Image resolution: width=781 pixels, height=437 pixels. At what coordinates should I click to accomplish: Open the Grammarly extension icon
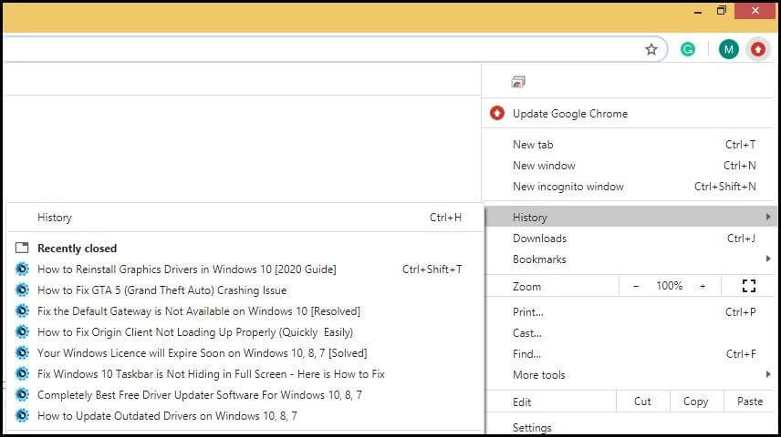click(x=688, y=49)
